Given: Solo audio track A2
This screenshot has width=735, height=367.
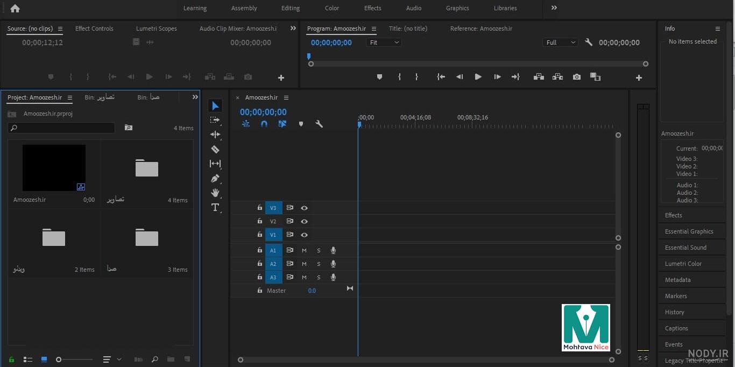Looking at the screenshot, I should click(319, 264).
